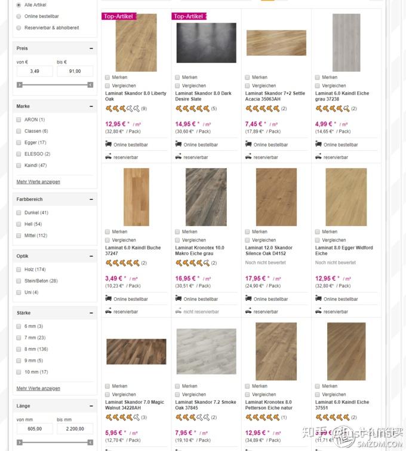Open the Dark Desire Slate product thumbnail
This screenshot has width=406, height=451.
pyautogui.click(x=206, y=43)
